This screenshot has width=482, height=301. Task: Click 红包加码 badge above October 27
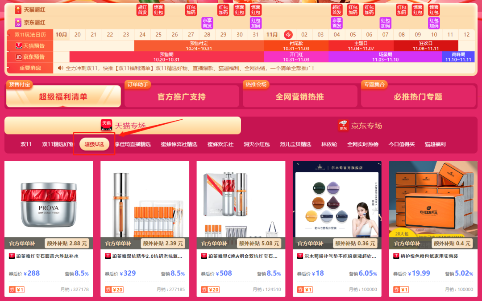[x=191, y=10]
